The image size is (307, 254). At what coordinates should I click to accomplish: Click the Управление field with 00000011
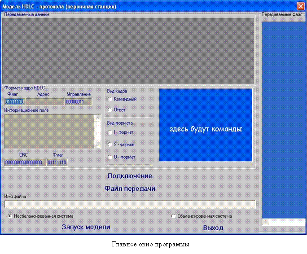pyautogui.click(x=78, y=102)
